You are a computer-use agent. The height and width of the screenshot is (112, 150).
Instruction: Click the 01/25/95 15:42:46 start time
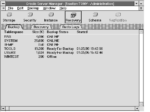pos(90,53)
